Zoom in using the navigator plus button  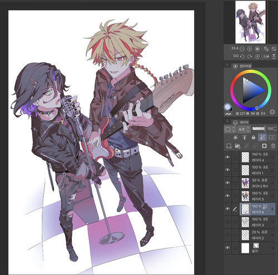pos(250,49)
